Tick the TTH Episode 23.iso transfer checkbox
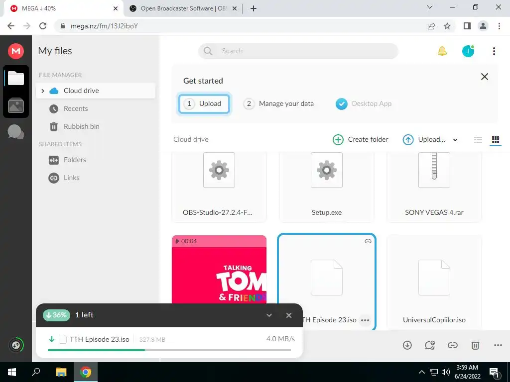The height and width of the screenshot is (382, 510). coord(63,339)
